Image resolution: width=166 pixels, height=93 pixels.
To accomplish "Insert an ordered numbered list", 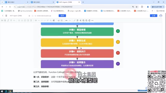I will pos(22,20).
